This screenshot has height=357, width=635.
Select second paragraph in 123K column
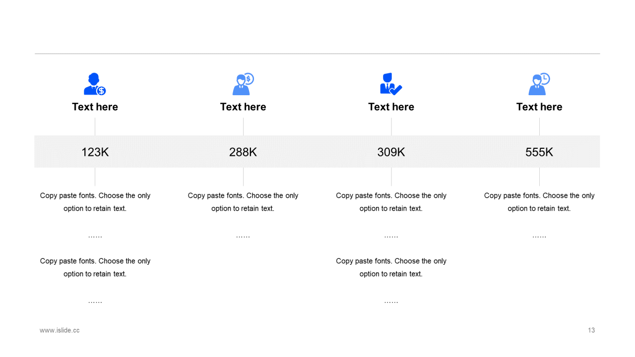point(95,267)
